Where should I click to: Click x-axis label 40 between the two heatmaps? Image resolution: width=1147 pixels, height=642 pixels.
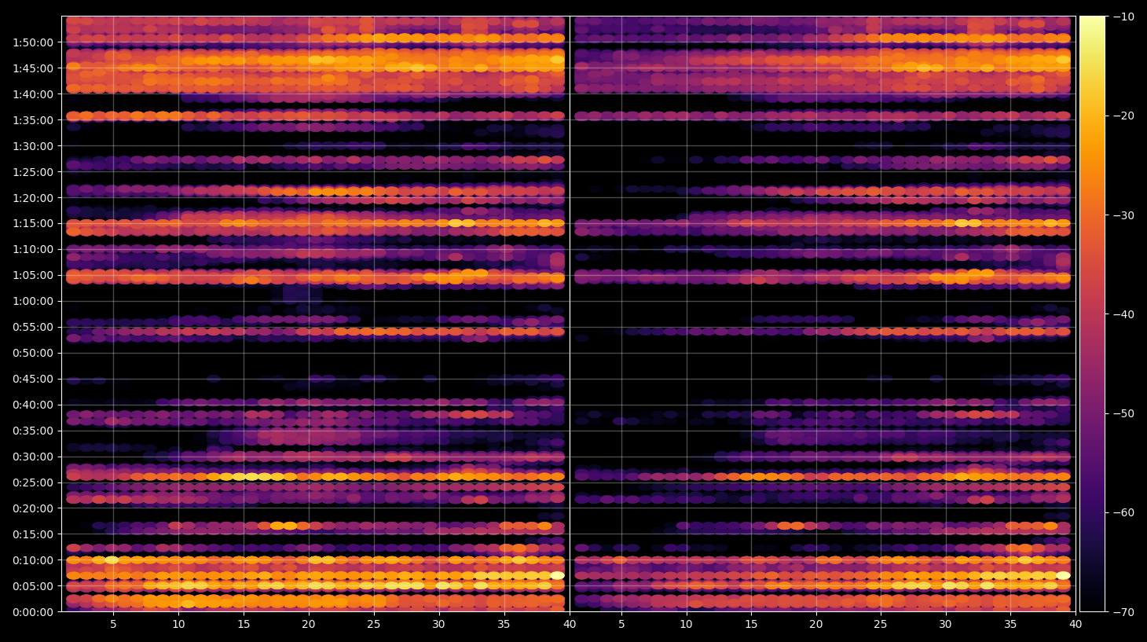click(x=569, y=625)
